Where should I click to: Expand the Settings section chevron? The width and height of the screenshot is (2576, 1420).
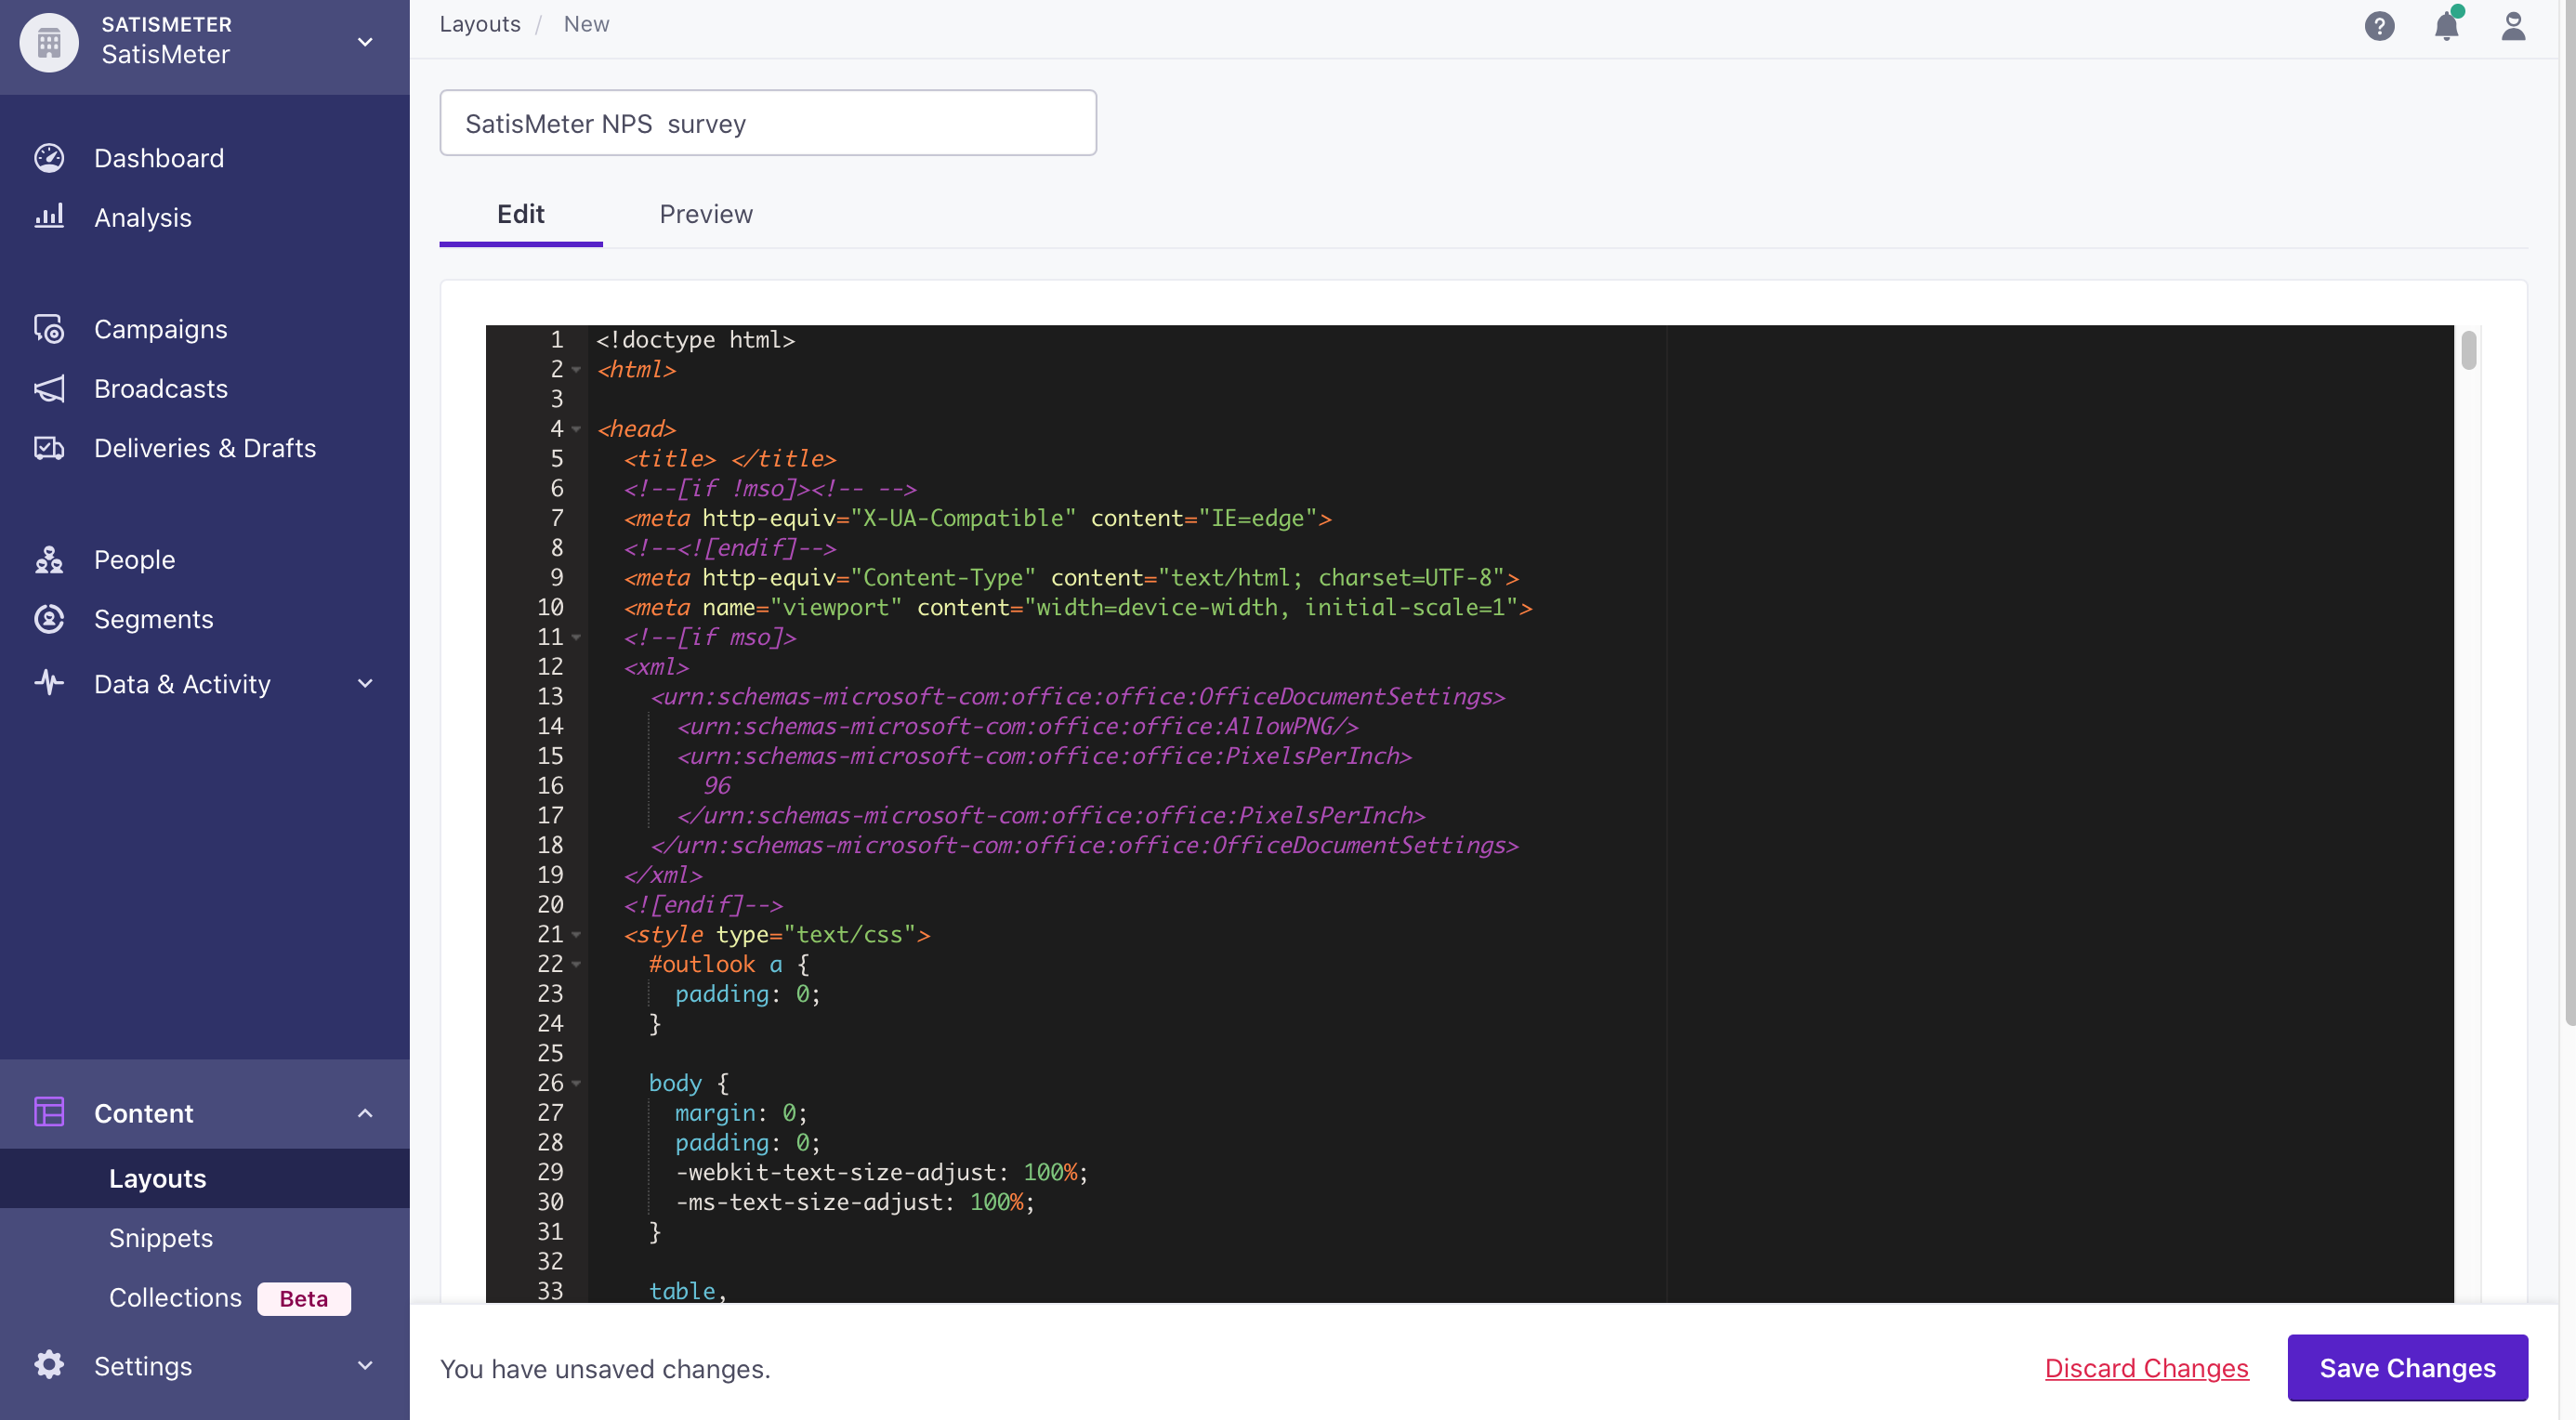[x=365, y=1365]
